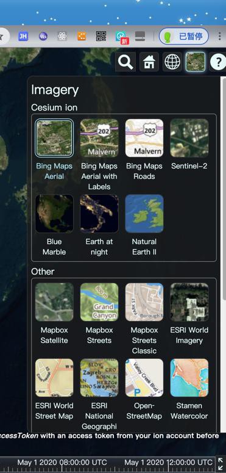Switch to Bing Maps Roads imagery
Viewport: 226px width, 473px height.
pos(144,138)
